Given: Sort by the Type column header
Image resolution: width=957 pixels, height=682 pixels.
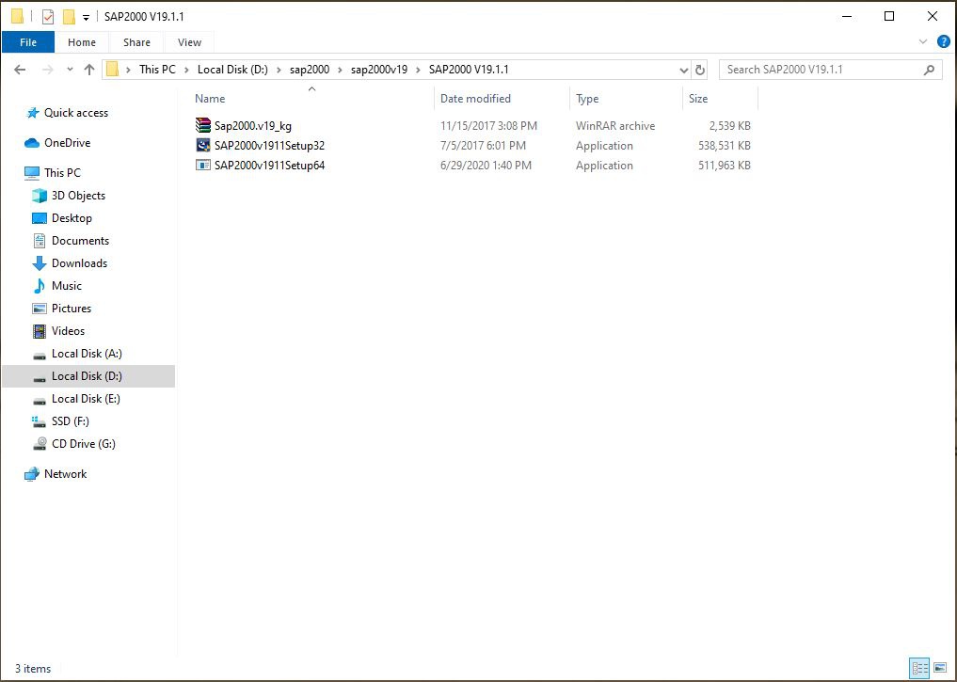Looking at the screenshot, I should 587,98.
